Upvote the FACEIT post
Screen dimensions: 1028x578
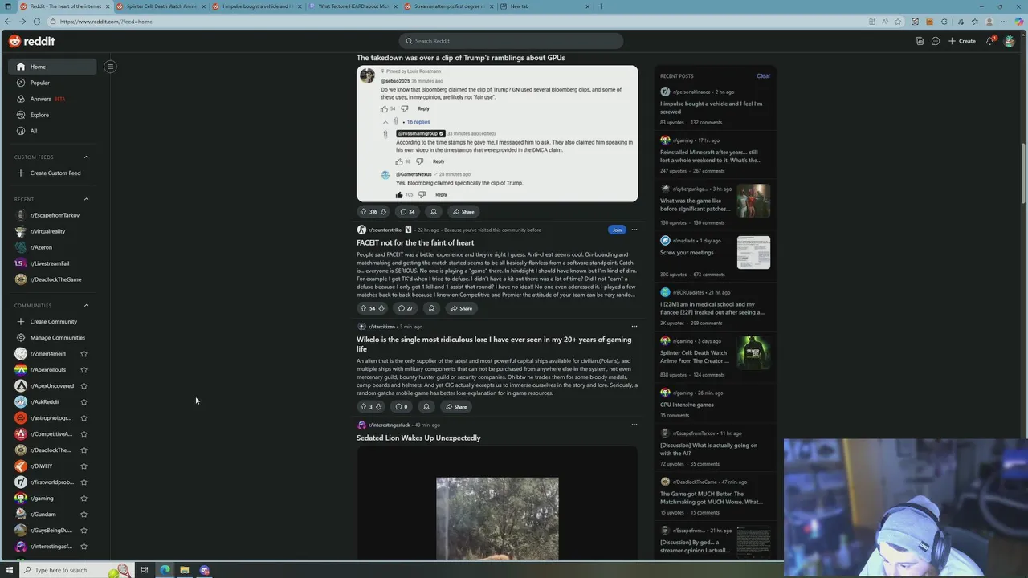[363, 308]
